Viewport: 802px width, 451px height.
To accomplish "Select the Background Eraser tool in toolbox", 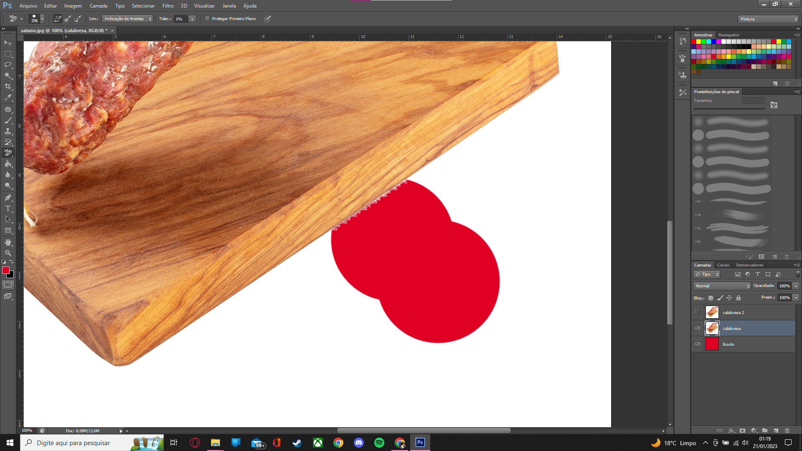I will tap(8, 153).
